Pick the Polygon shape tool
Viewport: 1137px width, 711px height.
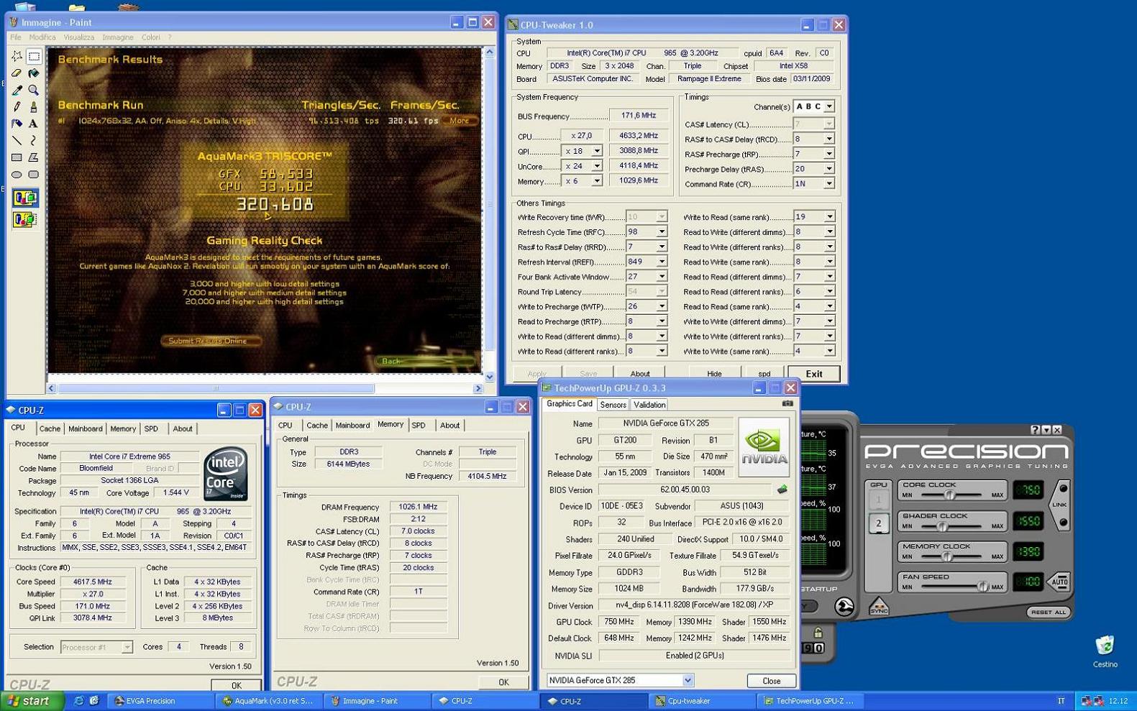click(33, 157)
